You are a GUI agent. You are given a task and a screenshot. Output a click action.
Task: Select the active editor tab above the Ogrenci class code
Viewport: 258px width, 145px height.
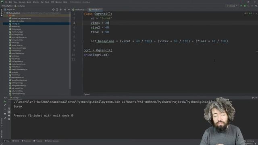95,10
